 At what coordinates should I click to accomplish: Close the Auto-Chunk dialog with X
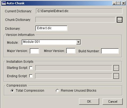pos(124,3)
